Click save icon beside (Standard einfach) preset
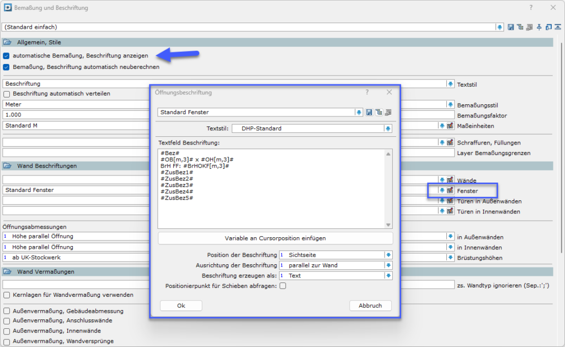The image size is (565, 347). click(x=510, y=27)
